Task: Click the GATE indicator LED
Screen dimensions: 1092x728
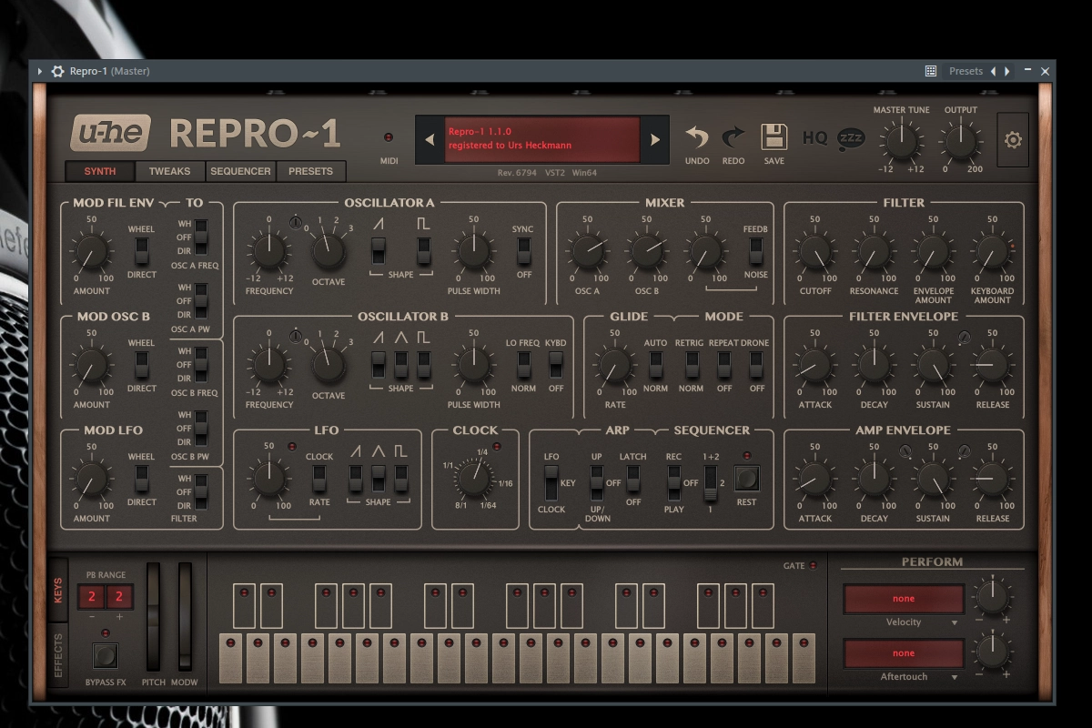Action: 814,566
